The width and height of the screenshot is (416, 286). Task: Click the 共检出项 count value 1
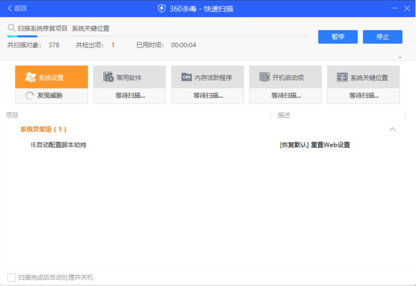coord(113,45)
